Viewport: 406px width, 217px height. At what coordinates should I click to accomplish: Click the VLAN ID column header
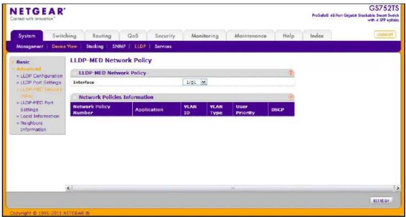point(193,110)
